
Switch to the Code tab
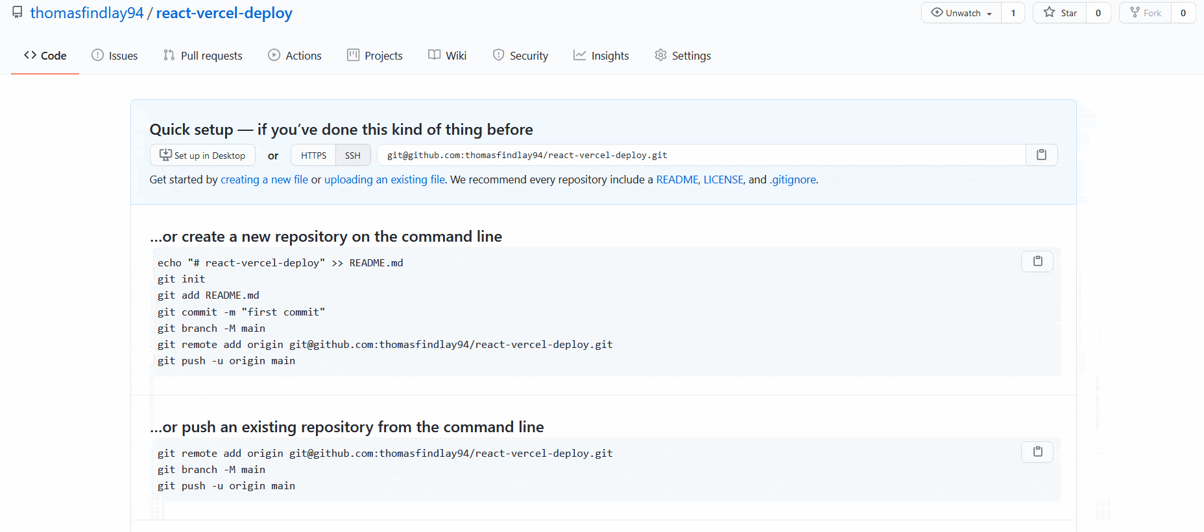pos(45,56)
